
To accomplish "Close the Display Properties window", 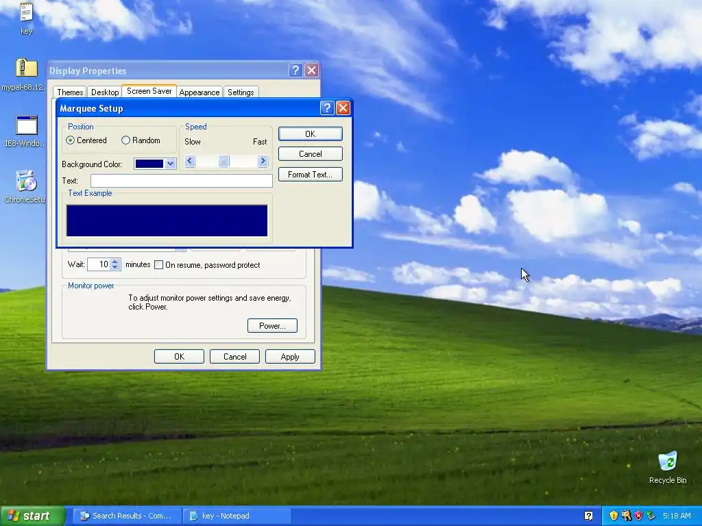I will [312, 71].
